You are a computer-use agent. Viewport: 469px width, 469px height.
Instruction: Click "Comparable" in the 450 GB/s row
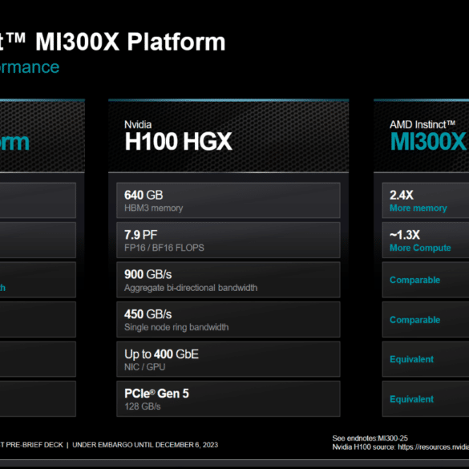point(414,320)
